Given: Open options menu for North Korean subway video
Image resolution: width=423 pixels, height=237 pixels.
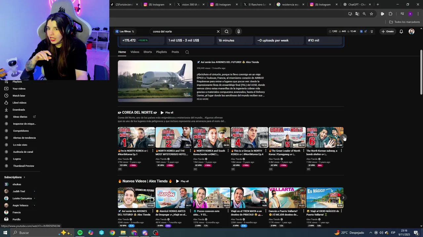Looking at the screenshot, I should (x=341, y=151).
